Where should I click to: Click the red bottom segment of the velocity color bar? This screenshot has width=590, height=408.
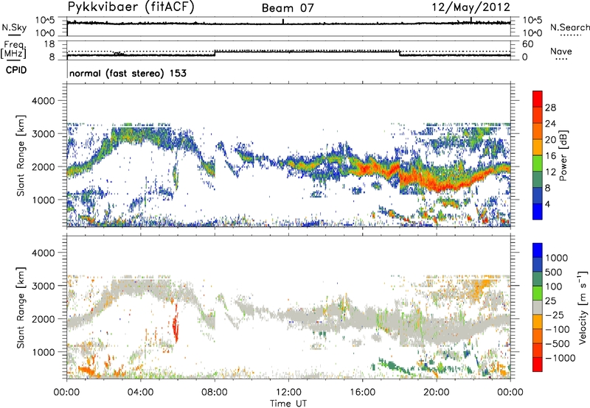coord(538,365)
